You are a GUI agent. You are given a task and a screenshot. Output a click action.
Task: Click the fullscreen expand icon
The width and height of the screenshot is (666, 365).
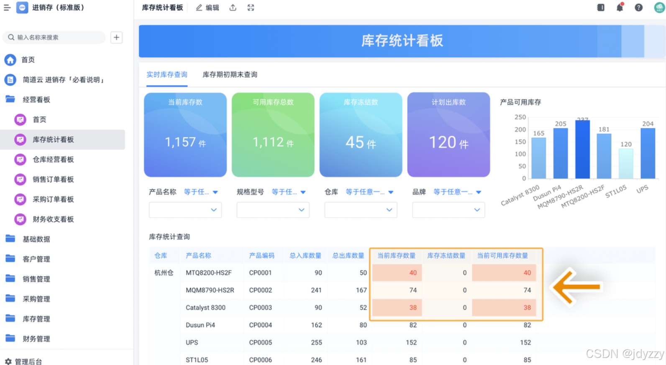(x=251, y=8)
